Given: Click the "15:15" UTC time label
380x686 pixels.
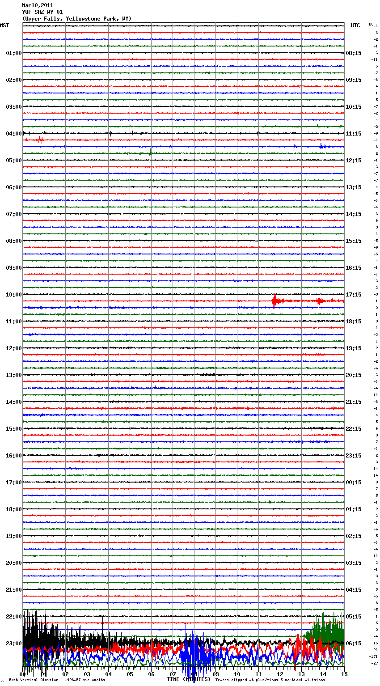Looking at the screenshot, I should click(x=354, y=241).
